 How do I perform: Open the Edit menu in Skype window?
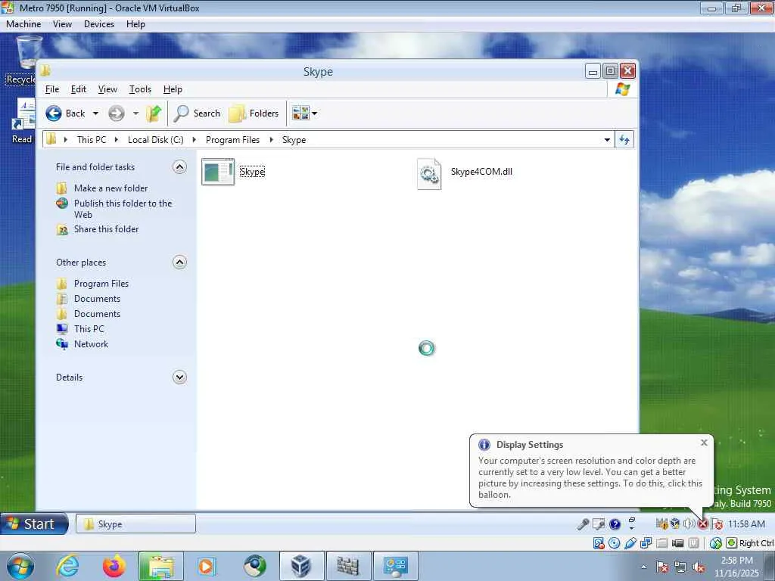79,89
